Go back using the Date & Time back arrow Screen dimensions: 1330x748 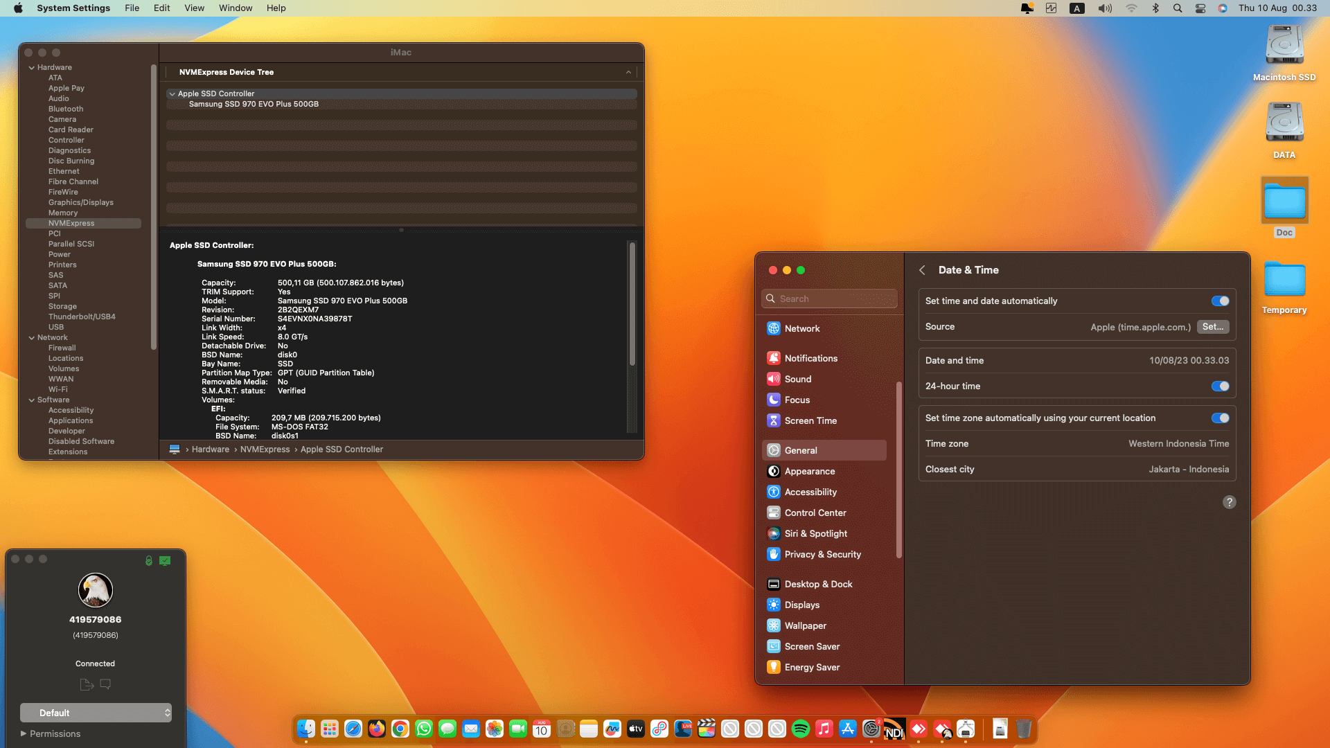pyautogui.click(x=922, y=270)
